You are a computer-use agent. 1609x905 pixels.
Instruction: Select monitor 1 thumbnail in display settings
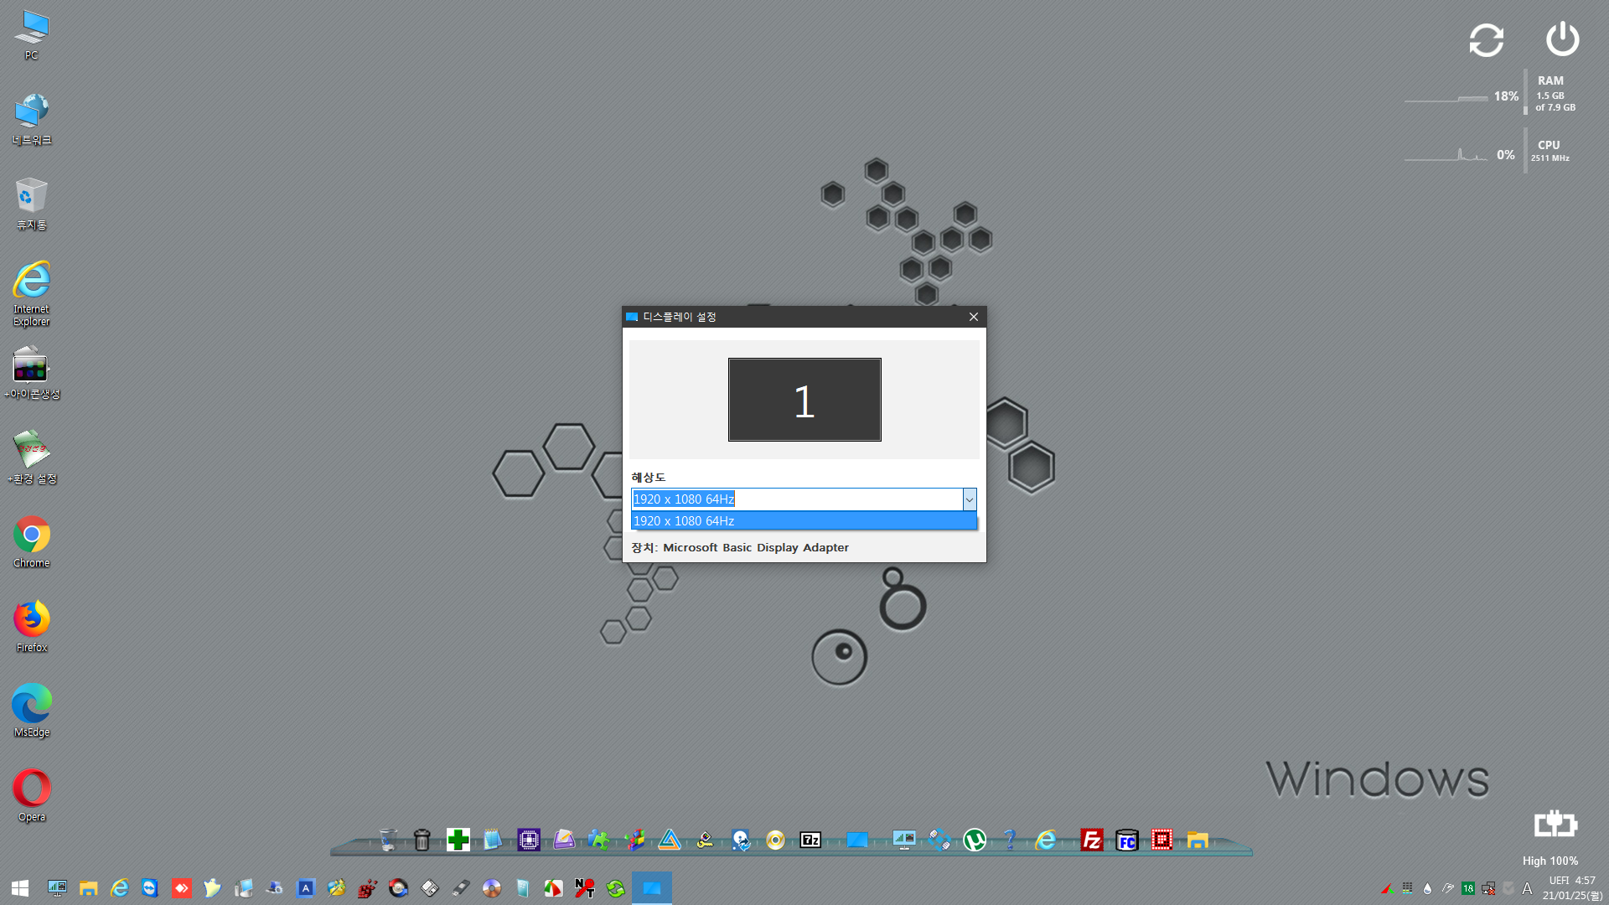(x=804, y=400)
